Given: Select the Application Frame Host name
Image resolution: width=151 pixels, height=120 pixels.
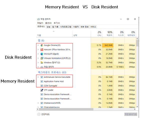Looking at the screenshot, I should [x=54, y=81].
